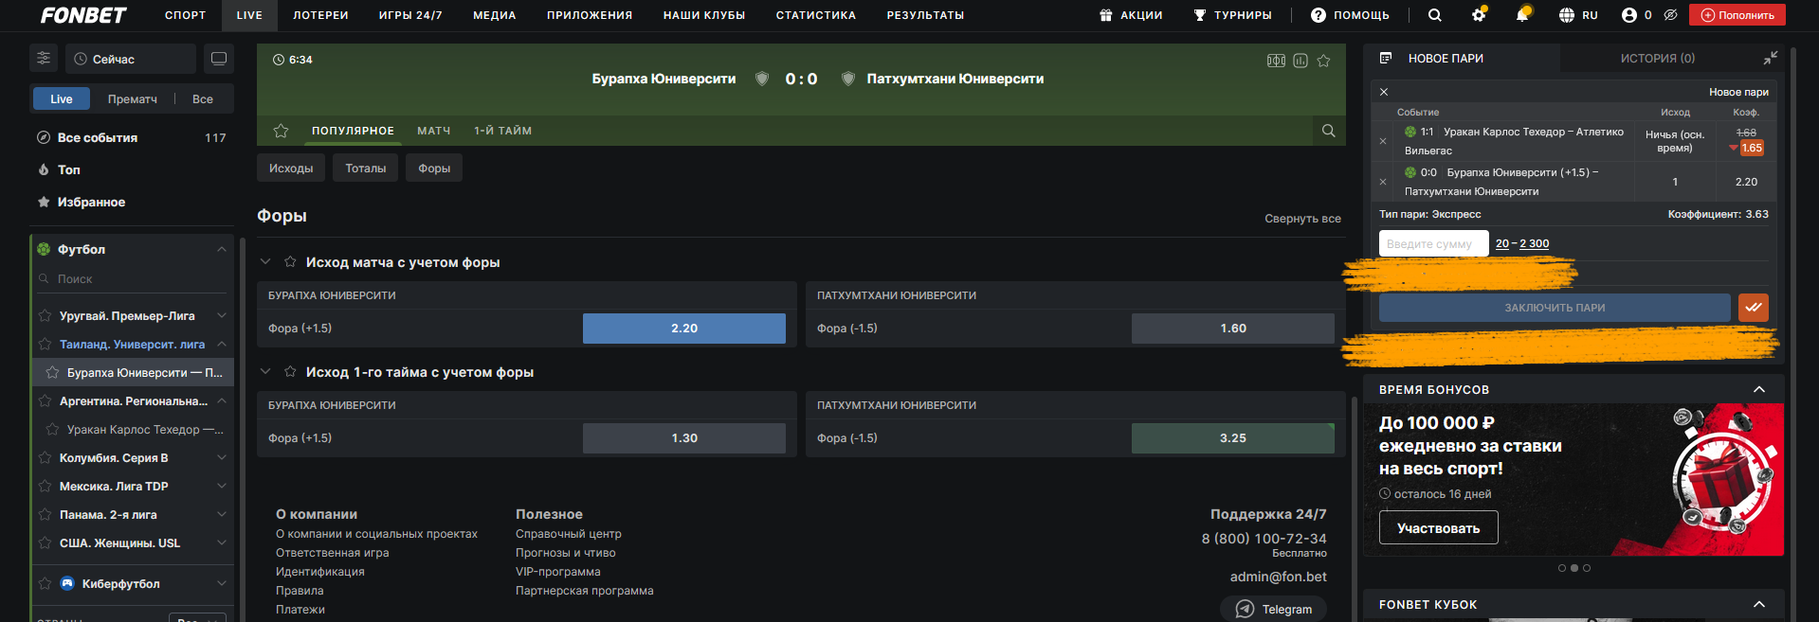Click ЗАКЛЮЧИТЬ ПАРИ button
This screenshot has width=1819, height=622.
[x=1555, y=308]
